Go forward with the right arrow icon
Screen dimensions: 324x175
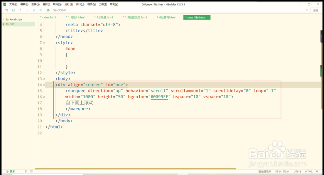pos(27,10)
